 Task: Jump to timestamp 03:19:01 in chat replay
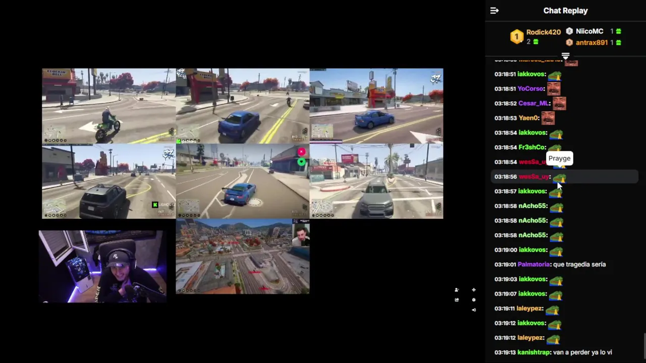[505, 264]
